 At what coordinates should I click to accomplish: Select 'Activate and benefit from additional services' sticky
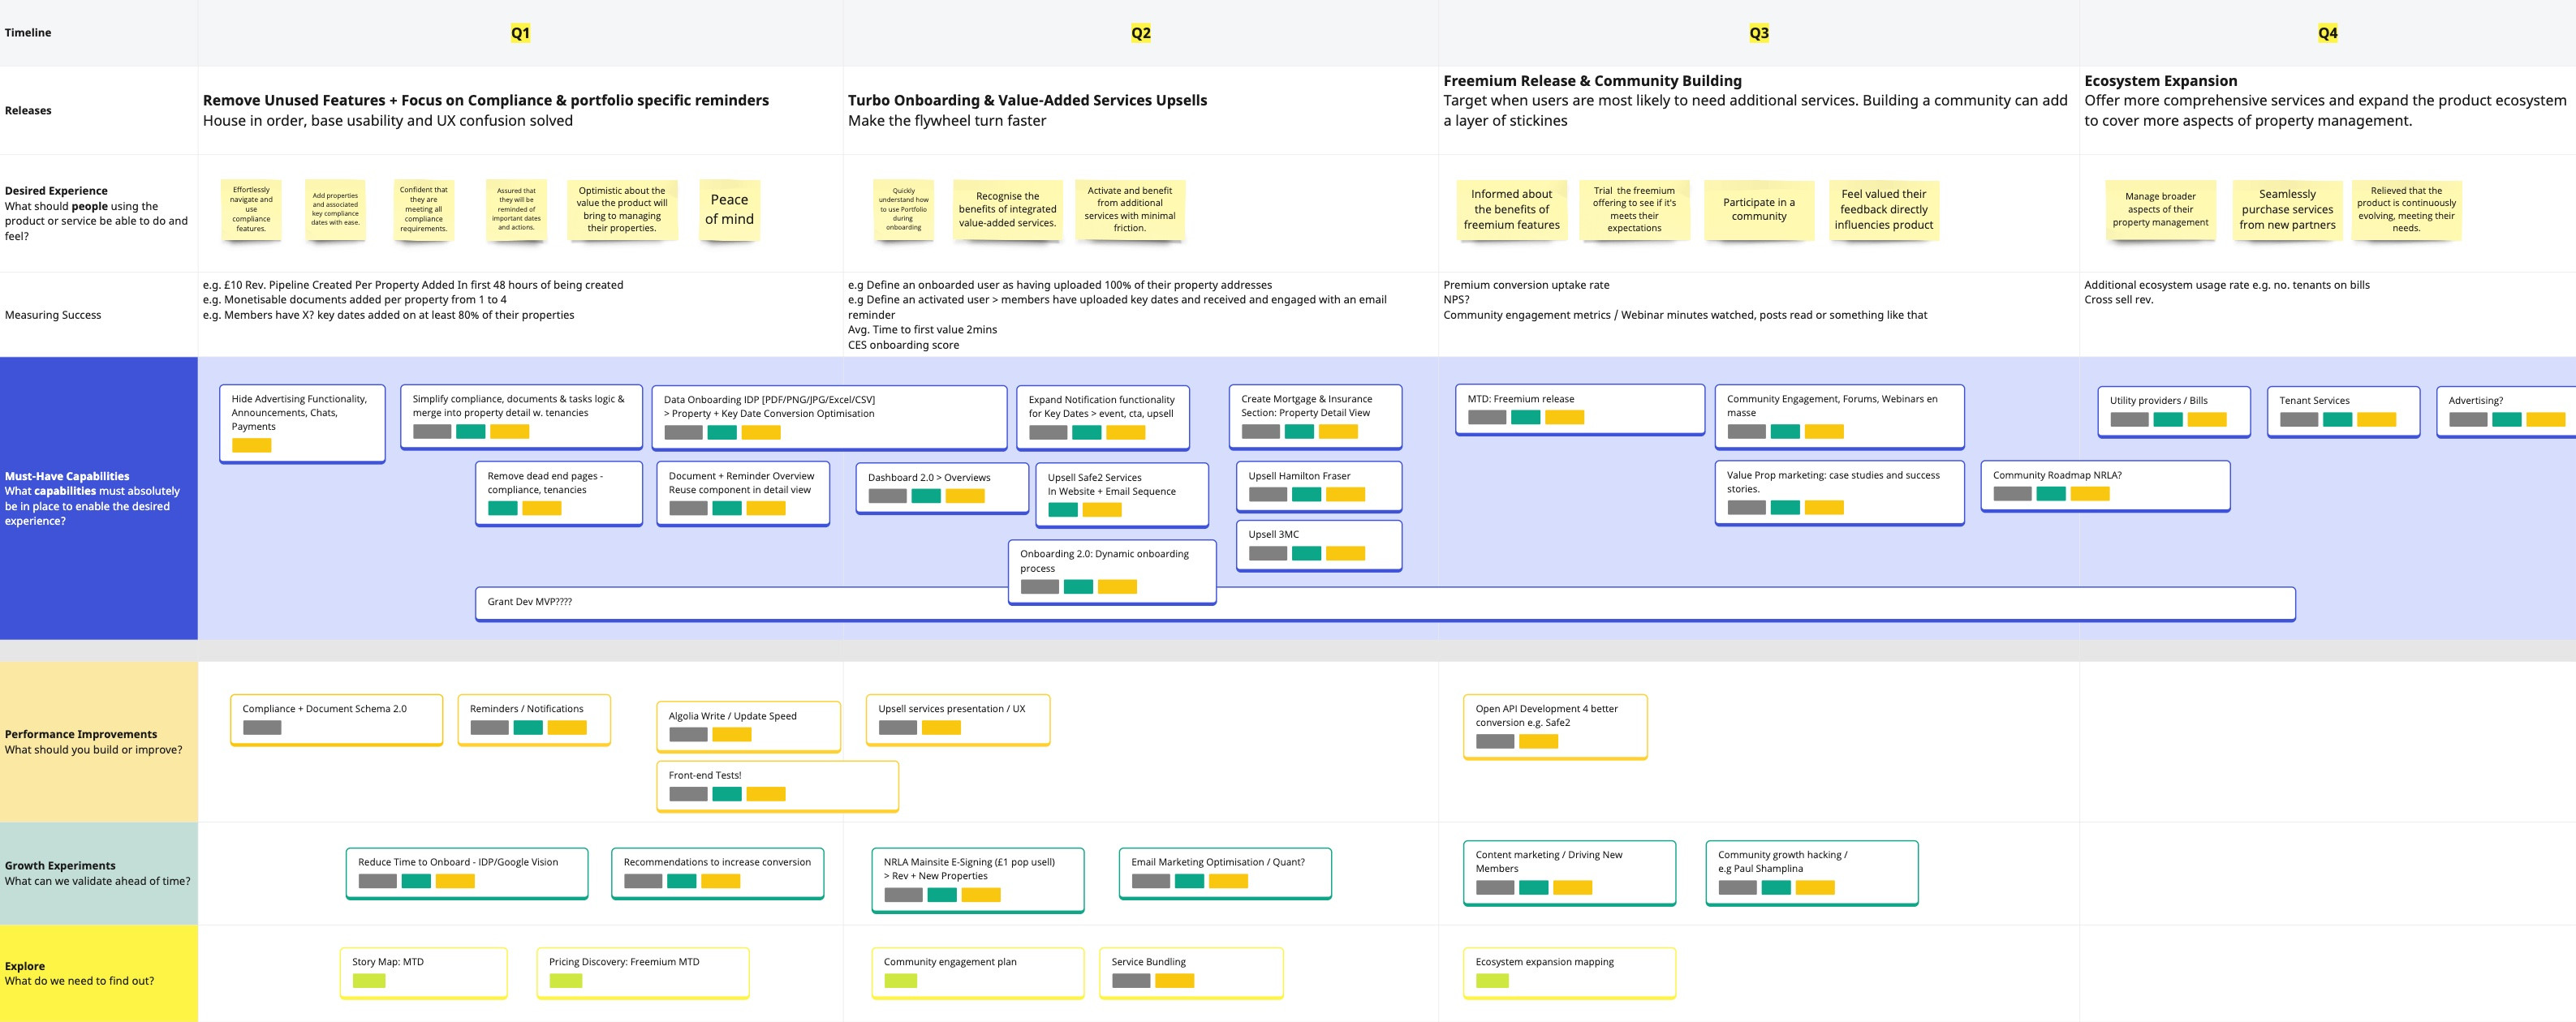point(1130,210)
